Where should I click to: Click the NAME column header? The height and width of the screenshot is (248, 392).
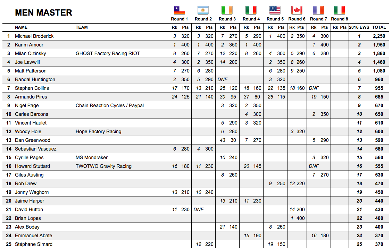point(21,27)
